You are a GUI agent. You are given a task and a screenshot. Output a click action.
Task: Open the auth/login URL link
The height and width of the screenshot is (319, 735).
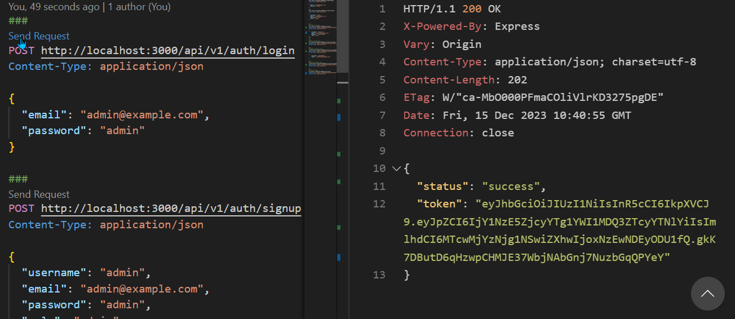pyautogui.click(x=167, y=50)
